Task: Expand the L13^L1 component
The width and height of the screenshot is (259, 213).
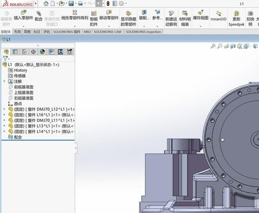Action: [x=4, y=126]
